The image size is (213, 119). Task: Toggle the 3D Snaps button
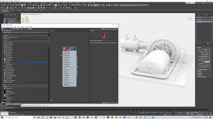[59, 5]
